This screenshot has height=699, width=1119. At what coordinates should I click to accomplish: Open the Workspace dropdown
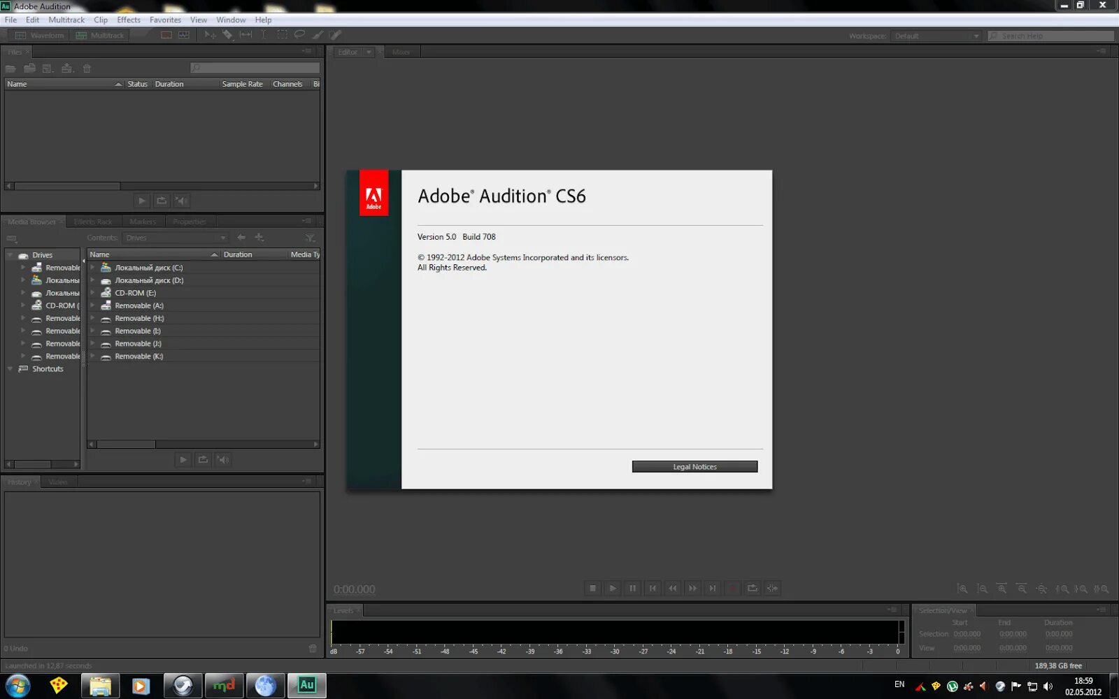click(x=977, y=35)
